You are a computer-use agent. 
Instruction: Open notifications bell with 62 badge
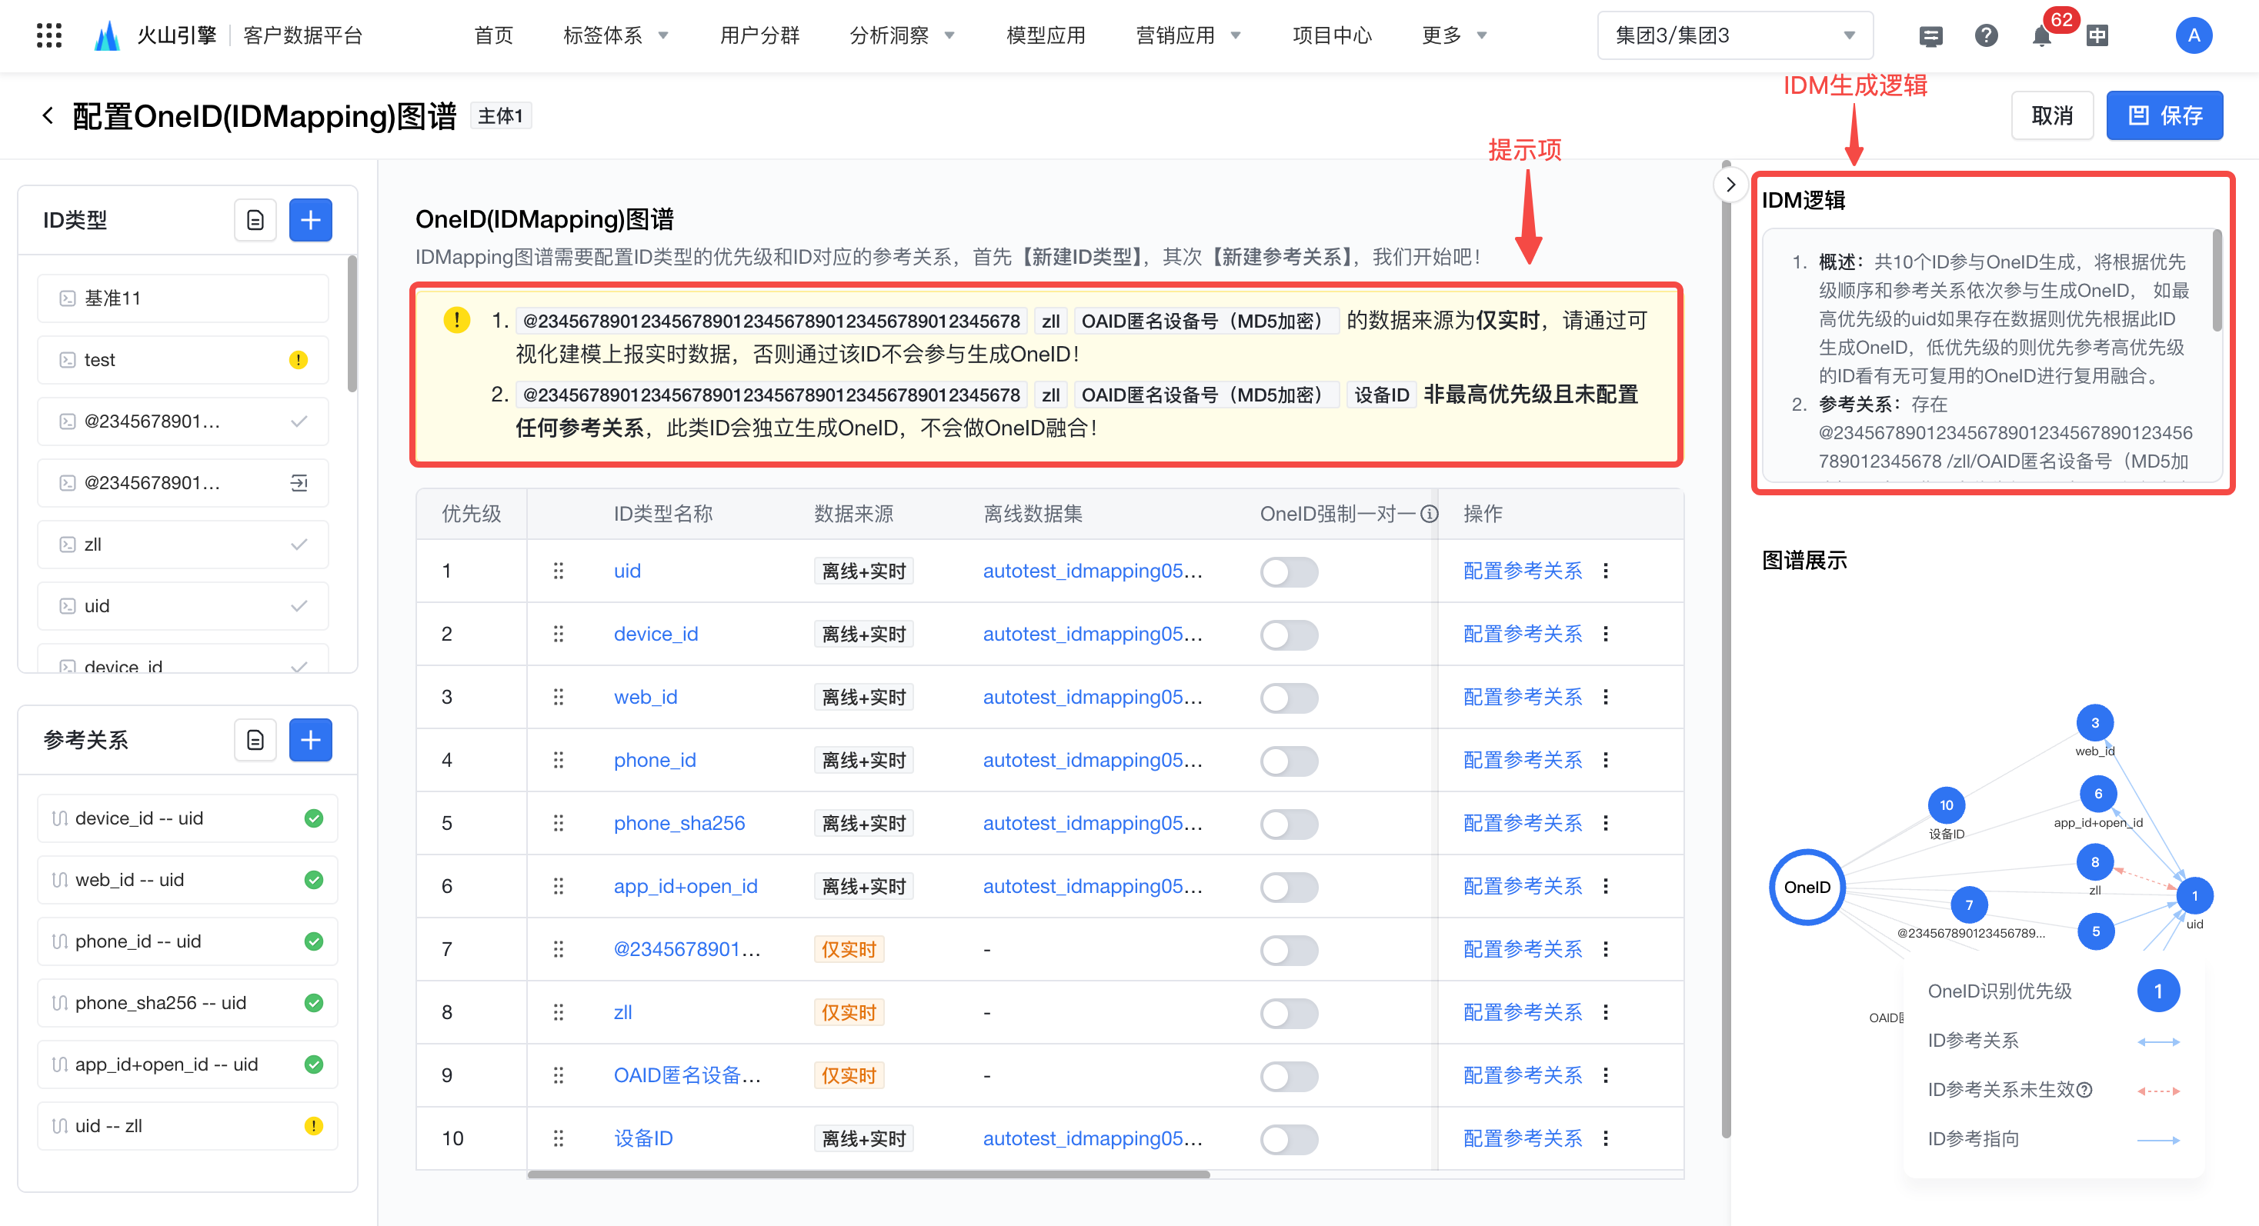[2041, 36]
